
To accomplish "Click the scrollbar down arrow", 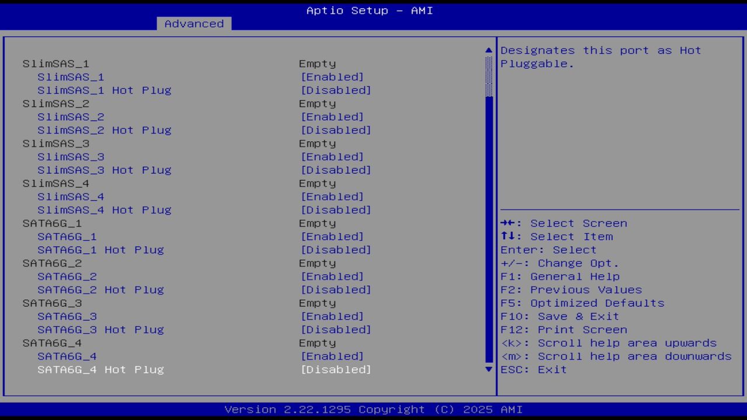I will click(x=488, y=369).
